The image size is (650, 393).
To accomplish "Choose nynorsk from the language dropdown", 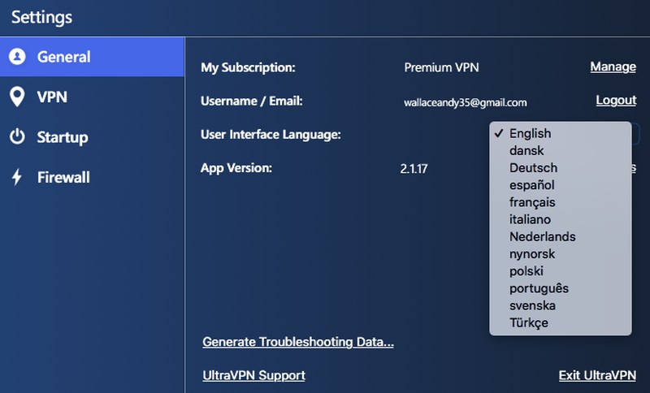I will [561, 254].
